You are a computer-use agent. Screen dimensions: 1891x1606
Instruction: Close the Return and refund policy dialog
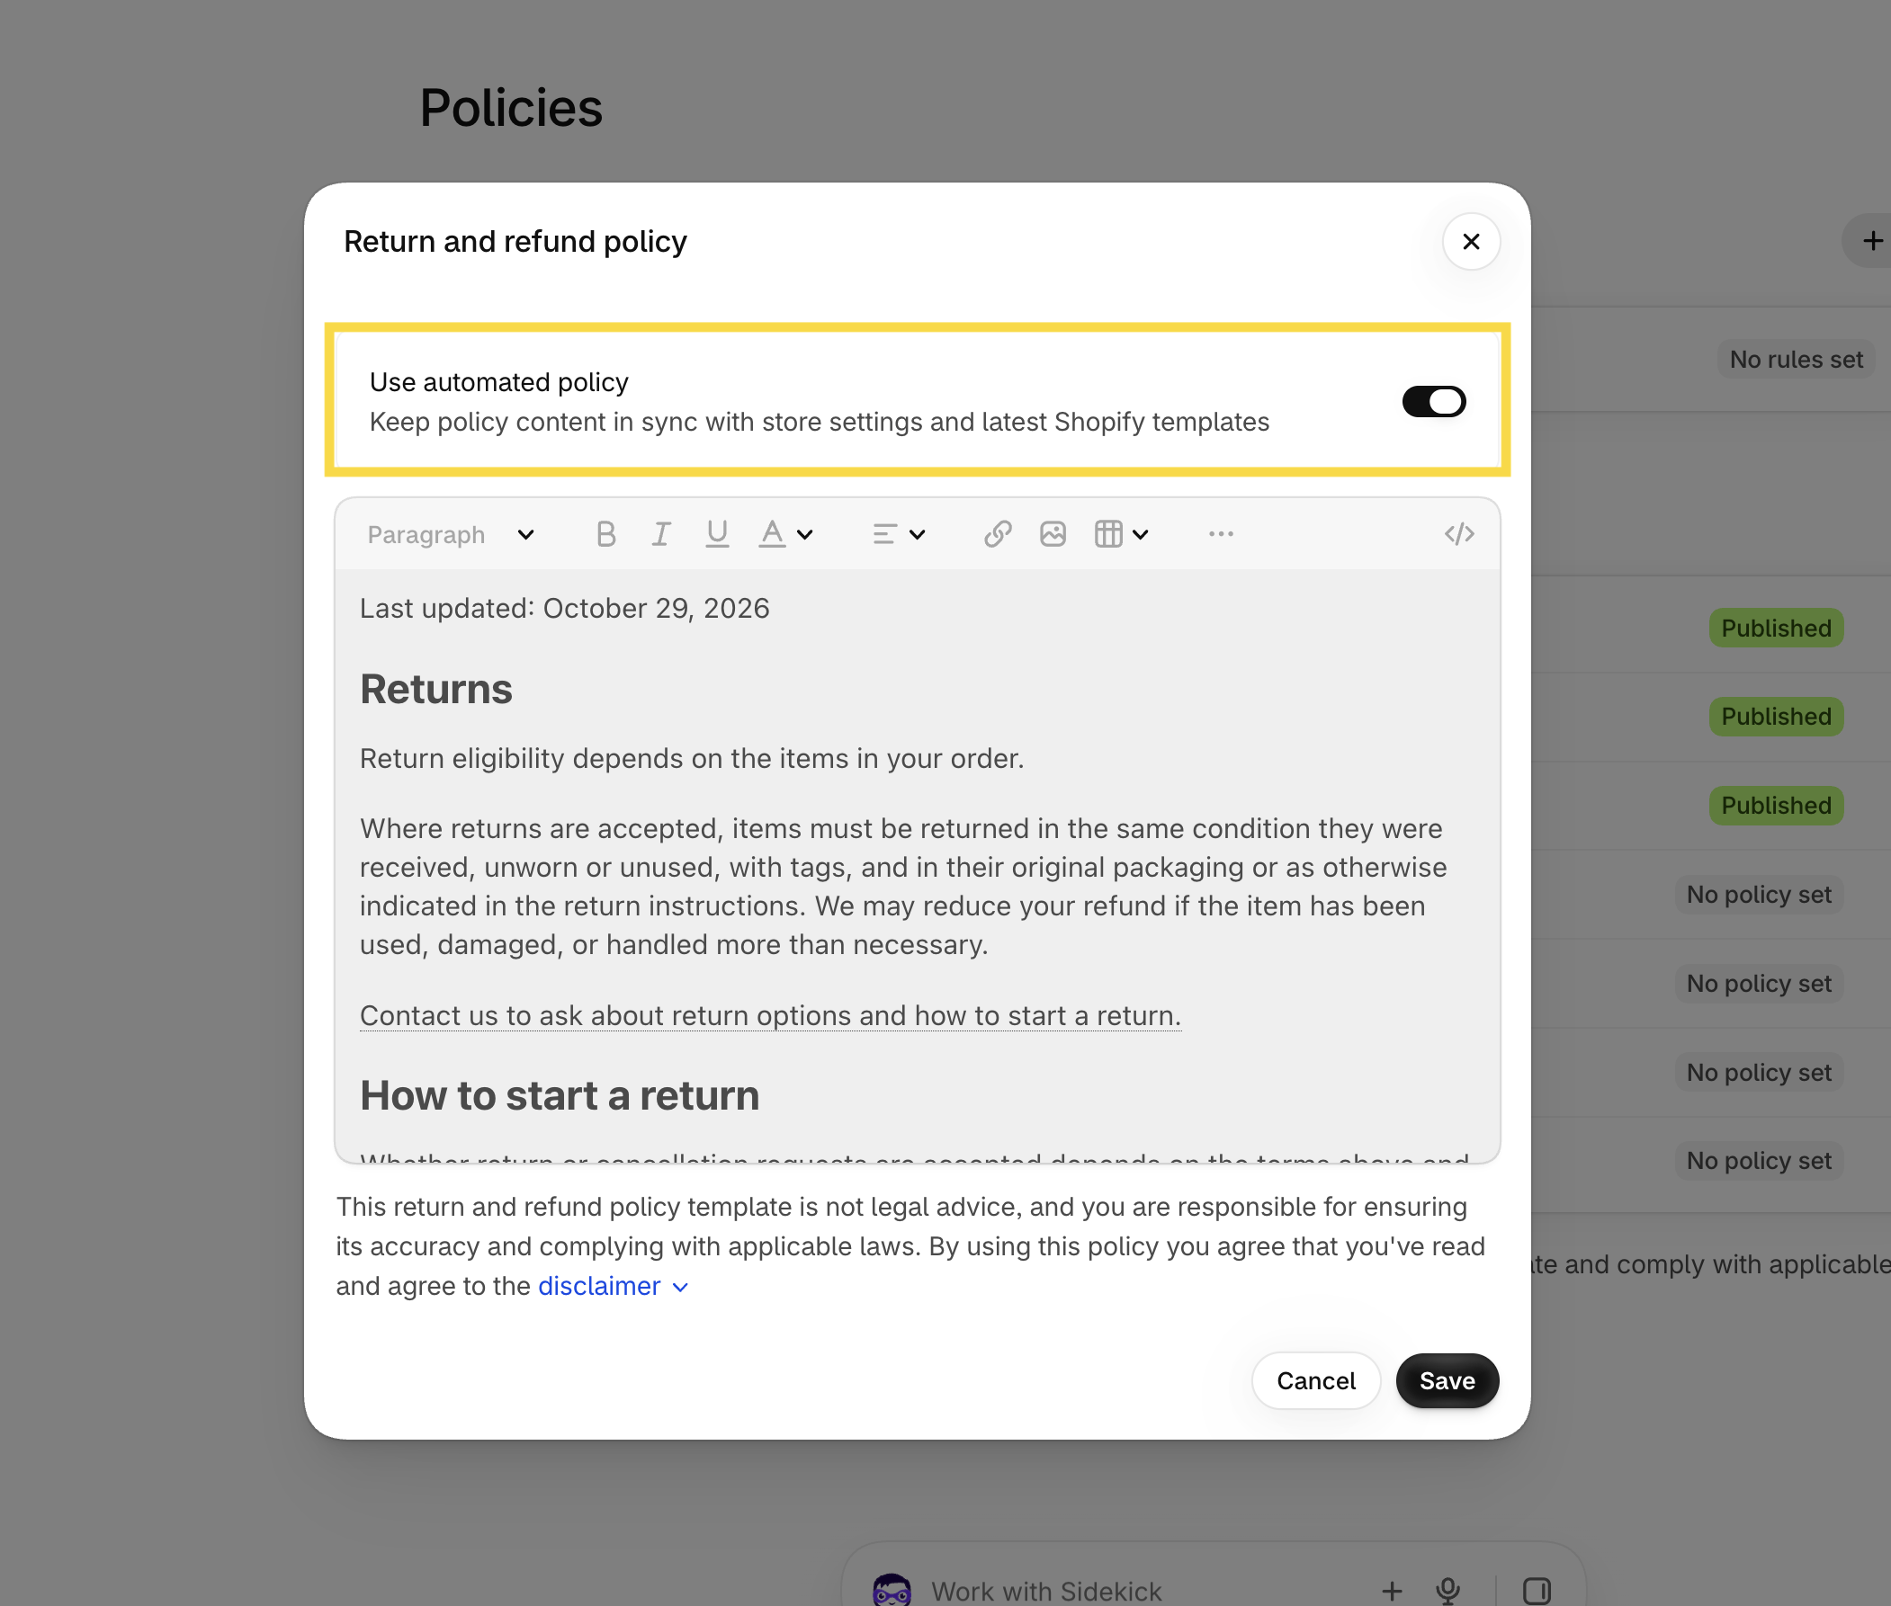tap(1471, 241)
